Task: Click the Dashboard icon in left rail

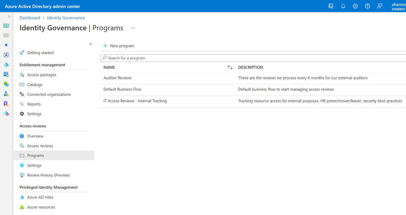Action: (6, 26)
